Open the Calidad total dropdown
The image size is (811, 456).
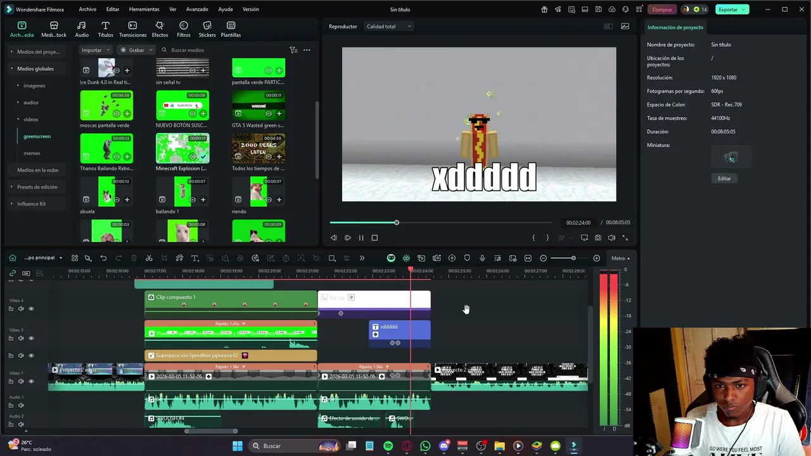coord(388,27)
